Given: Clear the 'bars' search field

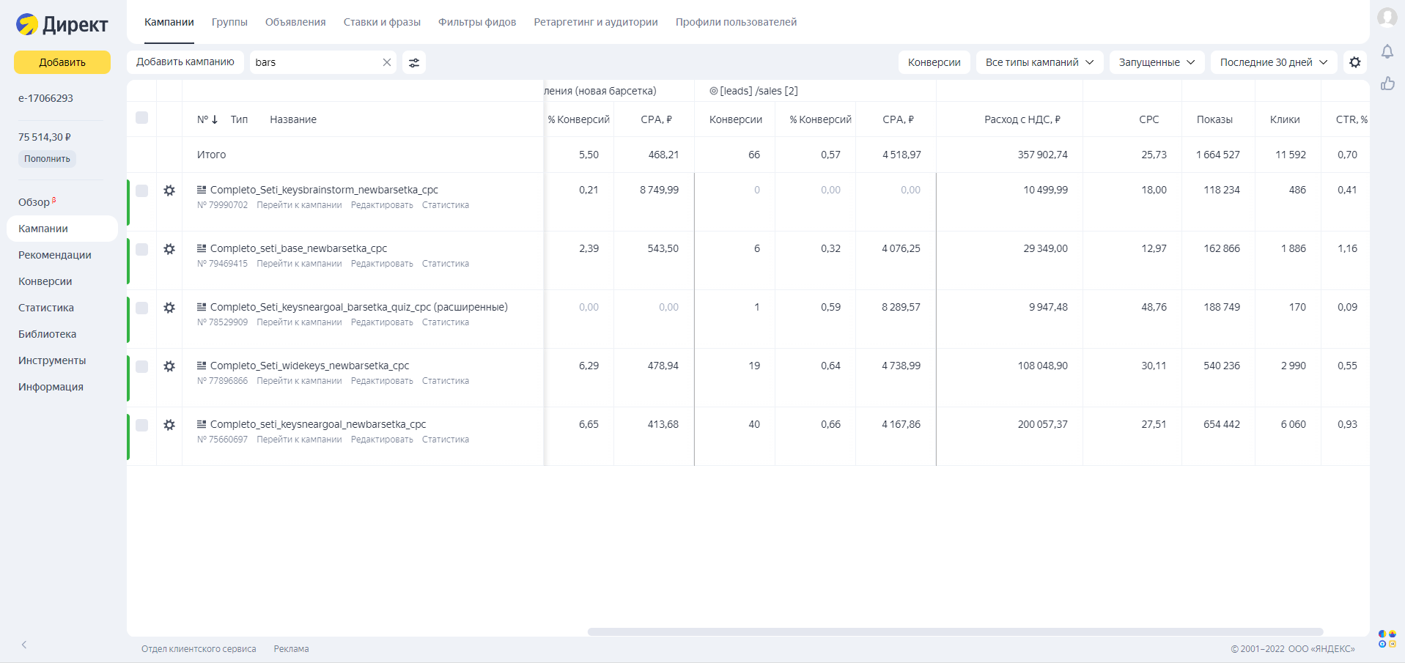Looking at the screenshot, I should pos(387,62).
